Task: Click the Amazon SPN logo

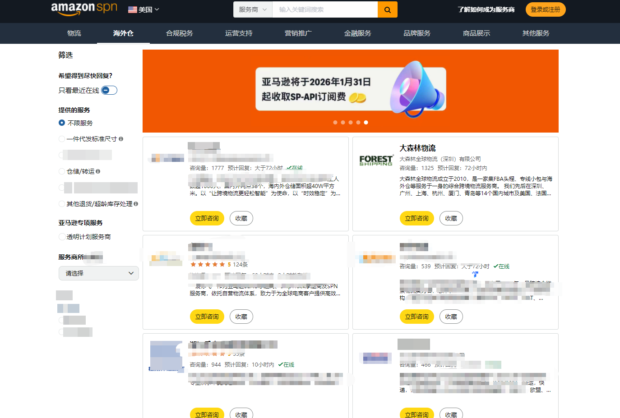Action: click(84, 9)
